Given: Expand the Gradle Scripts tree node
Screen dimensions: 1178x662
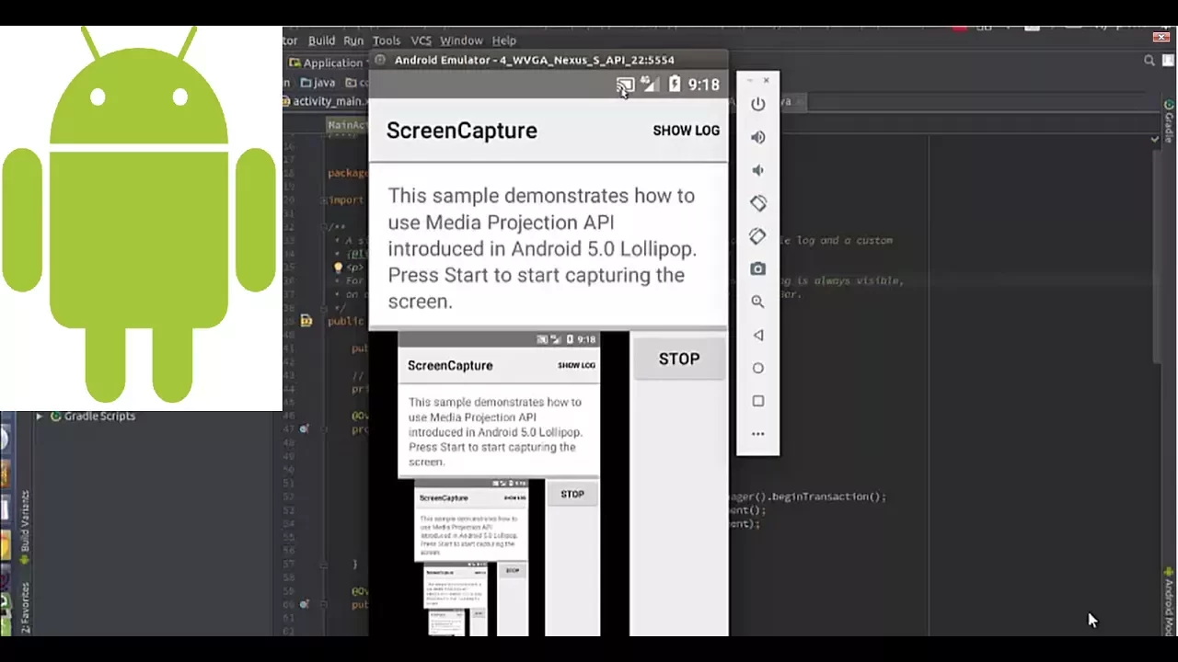Looking at the screenshot, I should pyautogui.click(x=39, y=416).
